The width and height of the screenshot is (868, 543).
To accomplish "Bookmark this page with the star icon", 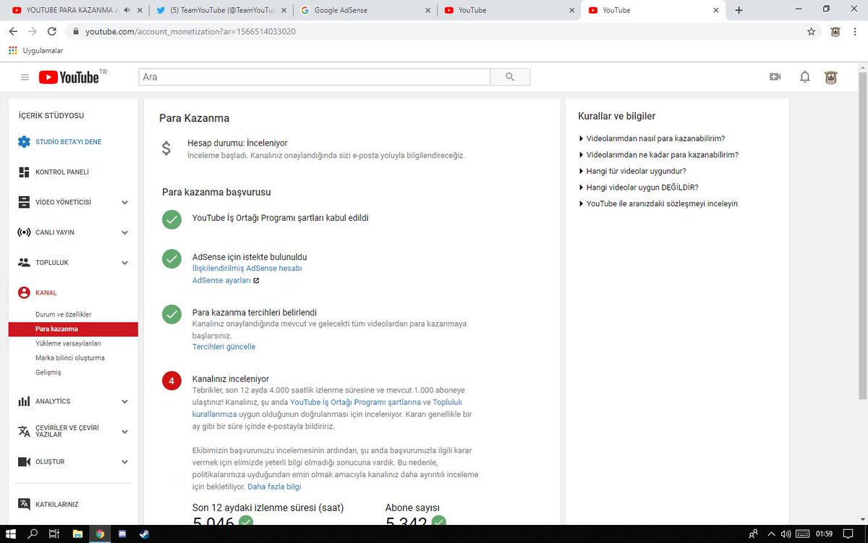I will [x=812, y=31].
